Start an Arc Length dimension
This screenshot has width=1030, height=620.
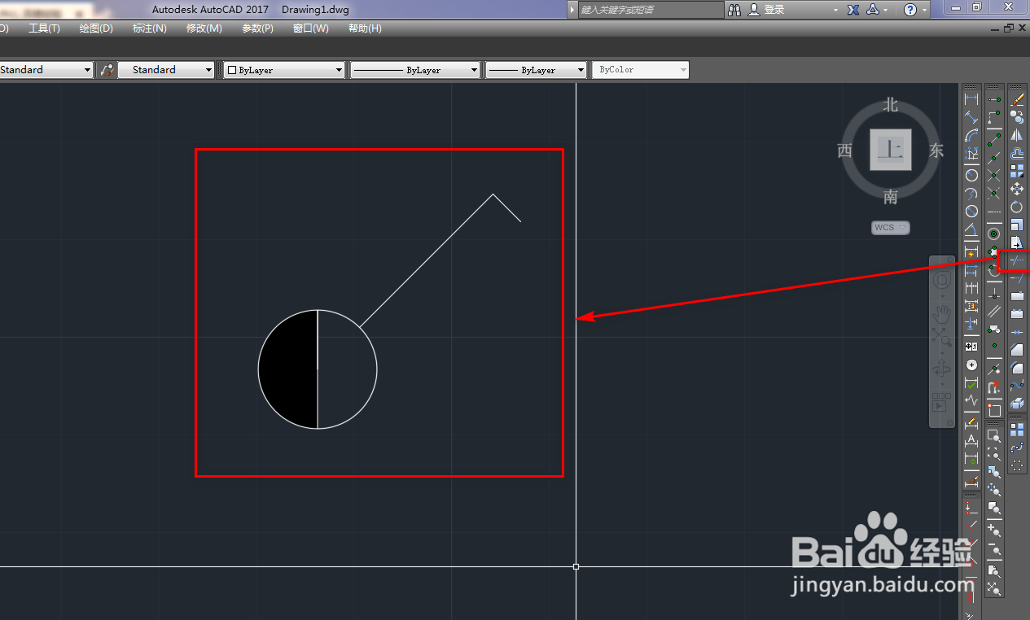pyautogui.click(x=971, y=135)
